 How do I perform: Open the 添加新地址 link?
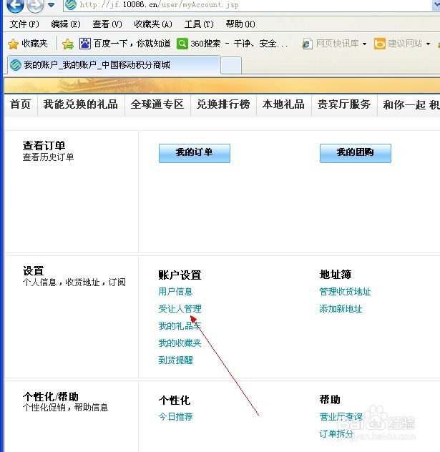click(x=341, y=309)
